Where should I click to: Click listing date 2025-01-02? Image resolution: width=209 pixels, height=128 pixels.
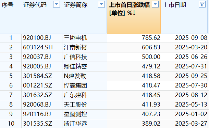coord(191,114)
